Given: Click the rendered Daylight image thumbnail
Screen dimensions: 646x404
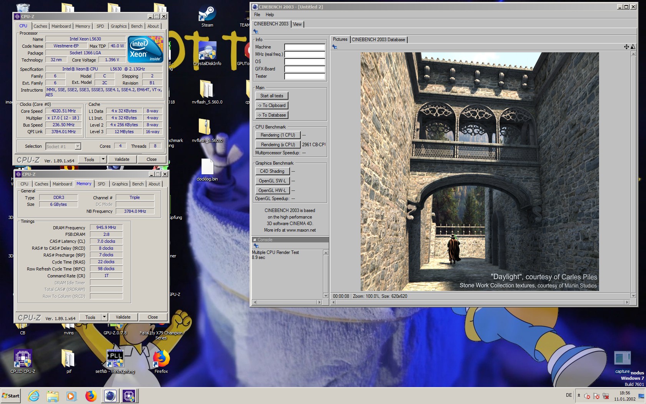Looking at the screenshot, I should pos(480,172).
